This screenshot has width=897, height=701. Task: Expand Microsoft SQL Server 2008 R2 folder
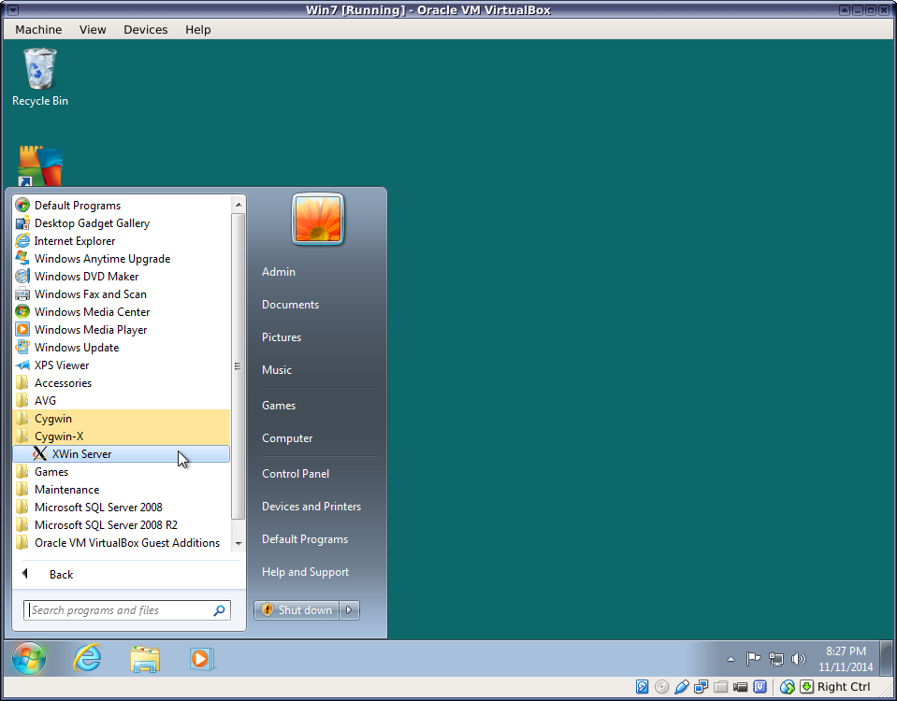click(122, 525)
